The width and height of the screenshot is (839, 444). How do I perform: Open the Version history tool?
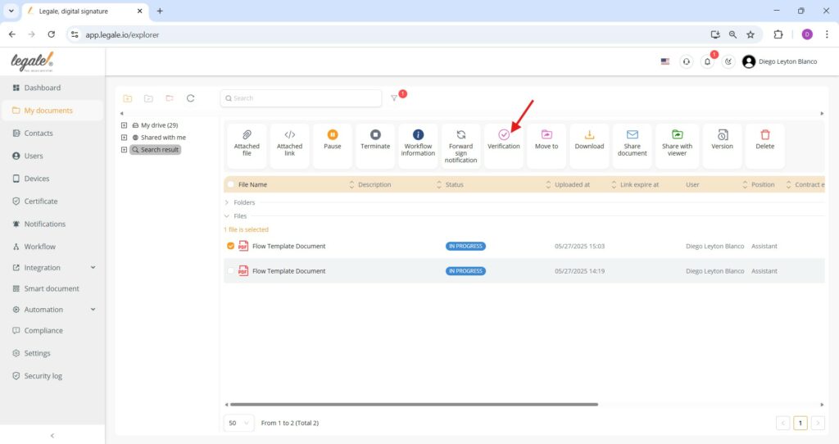(x=722, y=146)
